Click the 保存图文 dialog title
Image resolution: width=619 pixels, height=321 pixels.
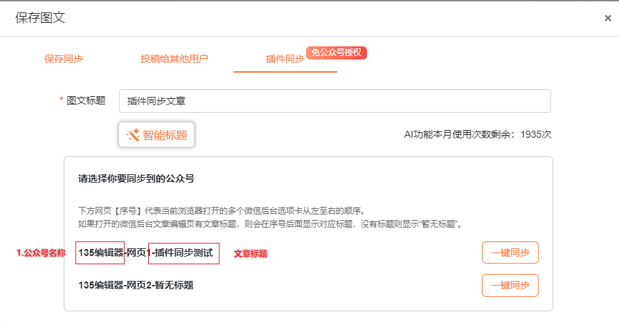pos(40,18)
